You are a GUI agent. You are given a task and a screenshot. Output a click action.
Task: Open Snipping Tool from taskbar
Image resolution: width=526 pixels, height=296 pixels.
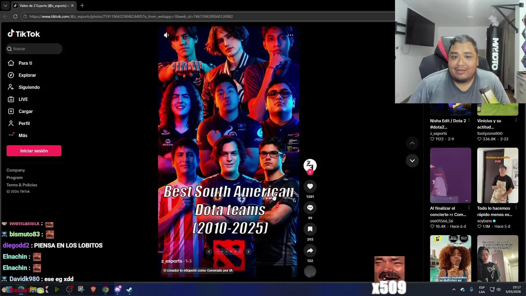[81, 289]
